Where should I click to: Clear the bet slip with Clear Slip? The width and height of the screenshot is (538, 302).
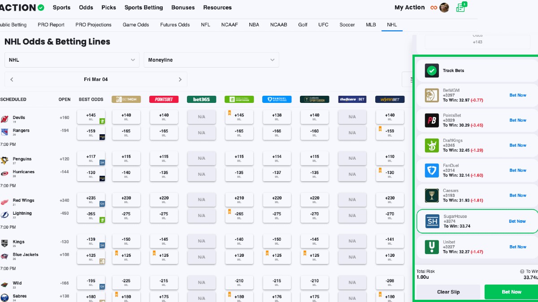pos(448,292)
